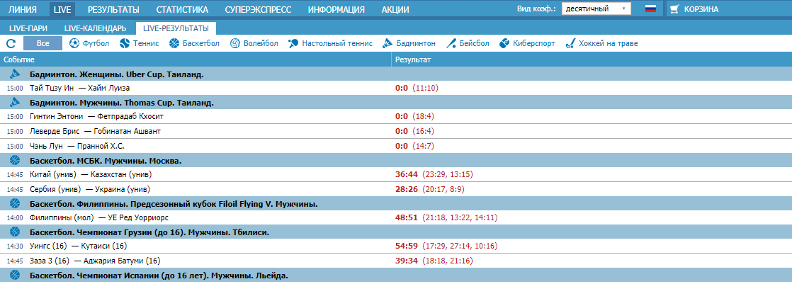
Task: Click the Бадминтон filter label
Action: coord(416,43)
